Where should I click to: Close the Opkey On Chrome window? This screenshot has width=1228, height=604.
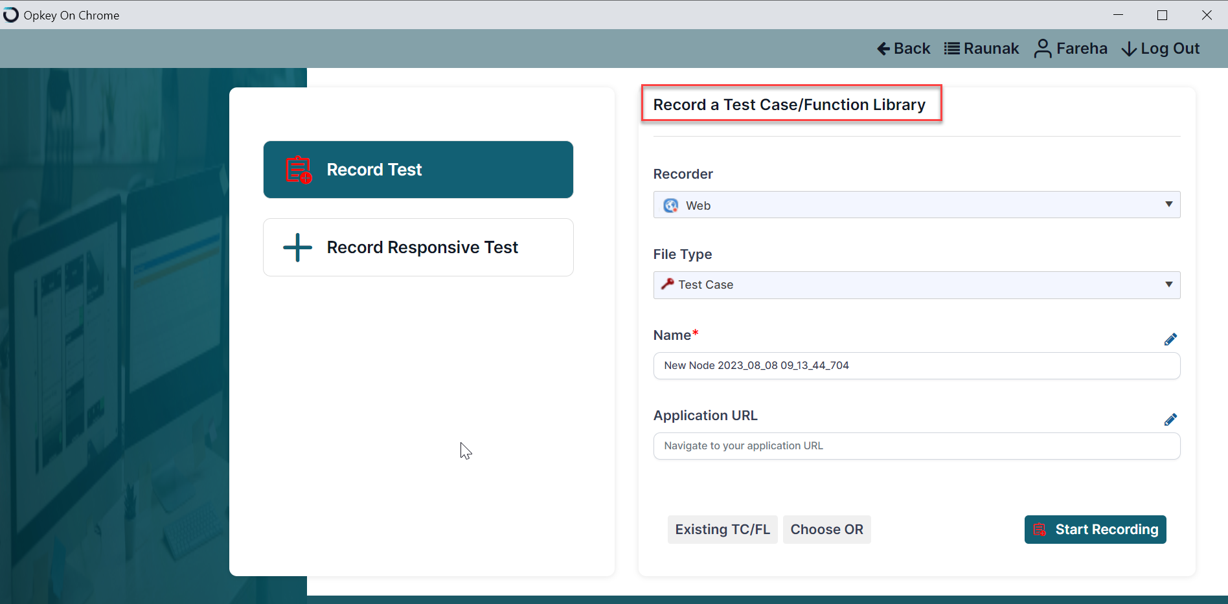pyautogui.click(x=1207, y=15)
